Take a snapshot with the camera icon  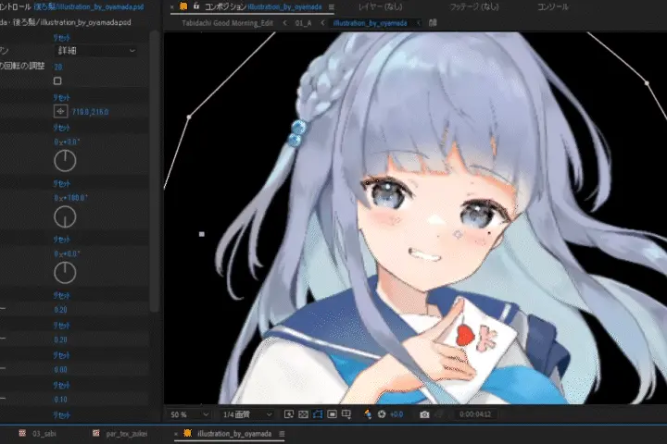click(424, 414)
